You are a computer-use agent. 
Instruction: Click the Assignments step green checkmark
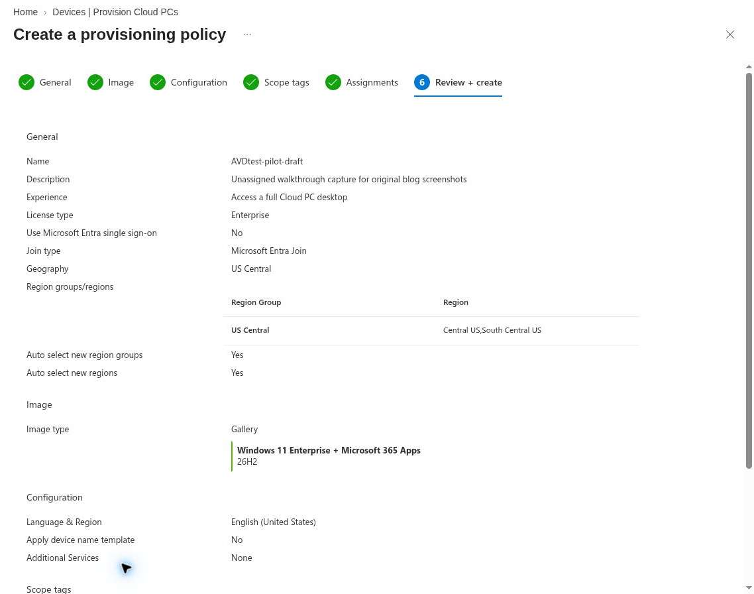333,83
